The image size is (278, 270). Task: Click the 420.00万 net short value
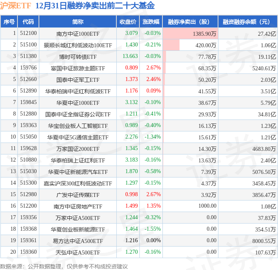(206, 45)
